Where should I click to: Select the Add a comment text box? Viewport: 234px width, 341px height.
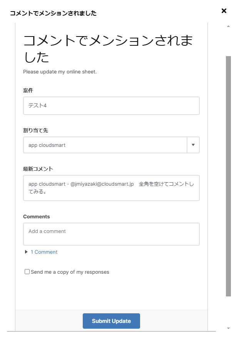(111, 234)
